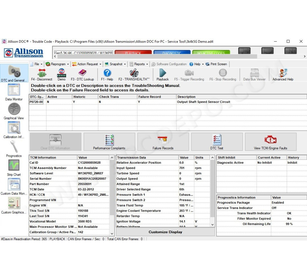Click the Trans Health Indicator row label
Image resolution: width=307 pixels, height=279 pixels.
(254, 213)
